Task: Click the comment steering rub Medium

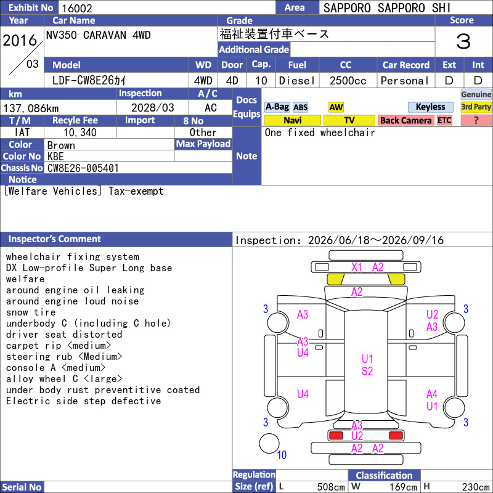Action: point(64,357)
